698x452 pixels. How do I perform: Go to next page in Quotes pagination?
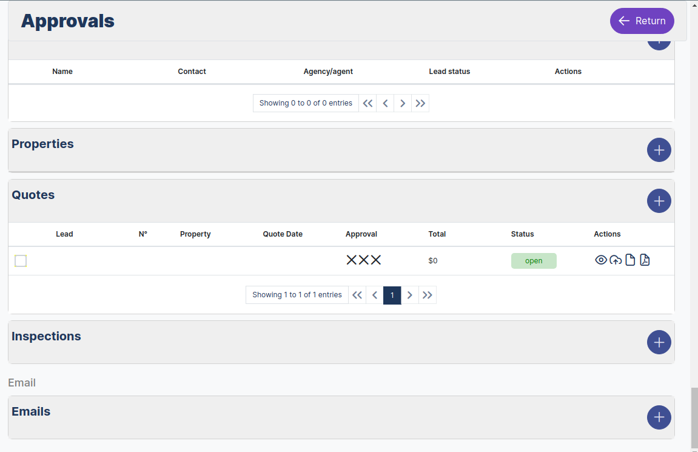(410, 295)
